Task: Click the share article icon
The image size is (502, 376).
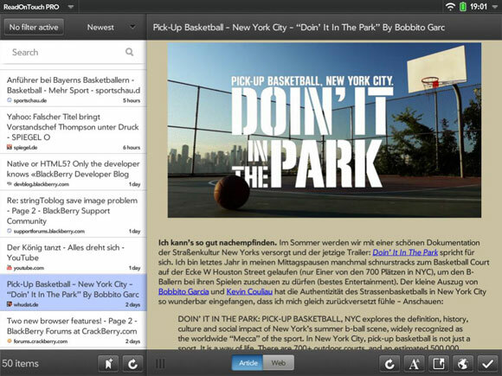Action: [x=439, y=364]
